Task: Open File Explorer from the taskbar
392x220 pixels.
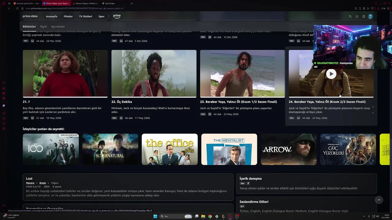Action: click(x=203, y=216)
